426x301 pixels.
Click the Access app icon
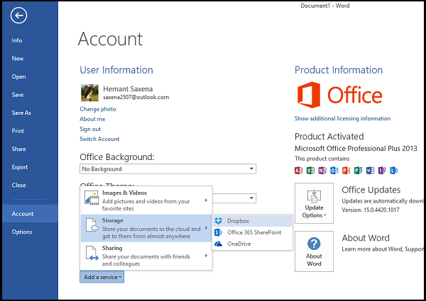298,171
